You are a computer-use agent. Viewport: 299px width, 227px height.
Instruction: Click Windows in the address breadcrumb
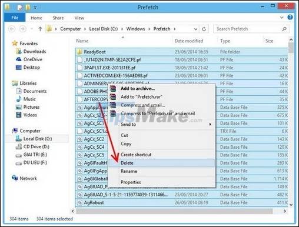point(135,29)
